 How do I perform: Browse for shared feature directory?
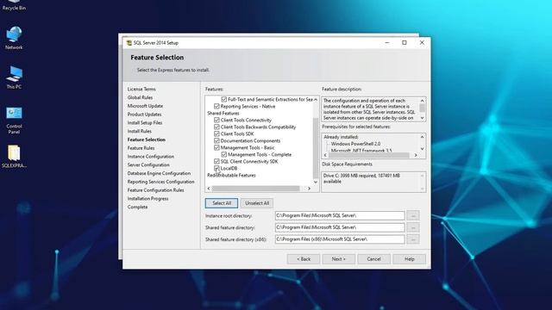point(413,227)
